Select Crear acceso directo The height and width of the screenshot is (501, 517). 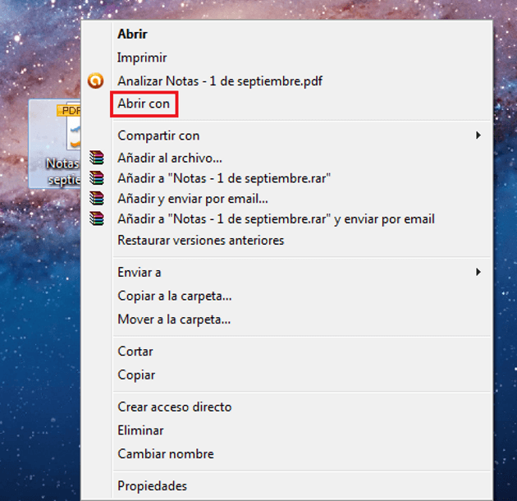point(174,407)
